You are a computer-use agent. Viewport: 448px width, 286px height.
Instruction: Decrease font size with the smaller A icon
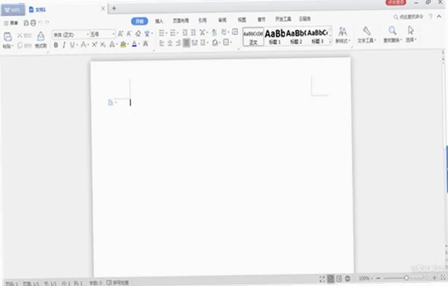(x=129, y=33)
